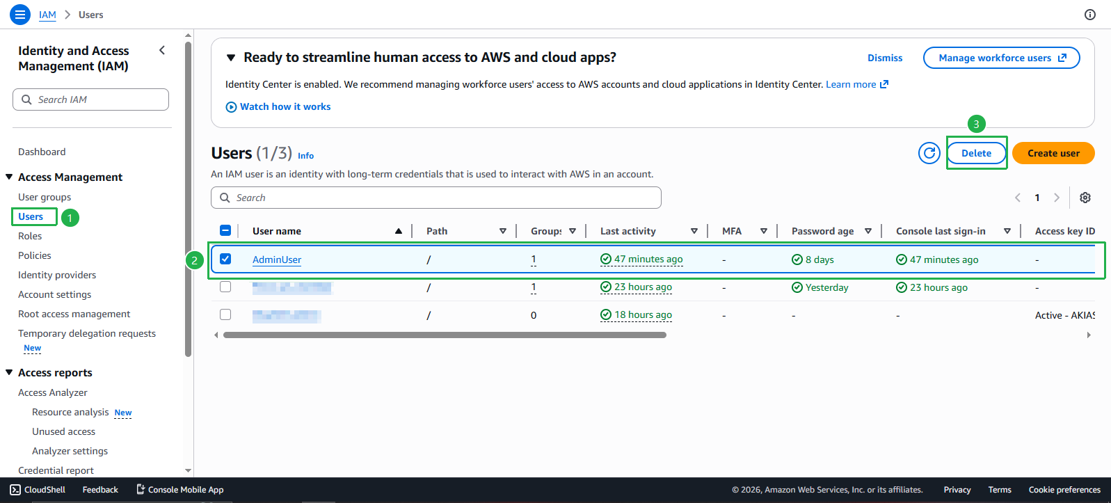Open the Users Info link
1111x503 pixels.
pyautogui.click(x=305, y=156)
